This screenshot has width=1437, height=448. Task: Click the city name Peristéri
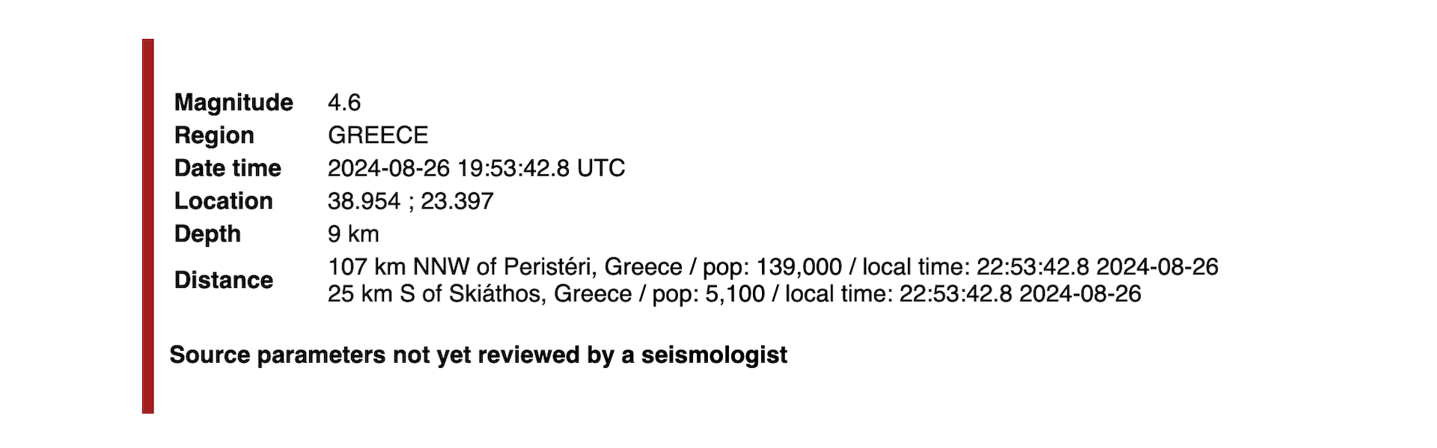pos(549,267)
